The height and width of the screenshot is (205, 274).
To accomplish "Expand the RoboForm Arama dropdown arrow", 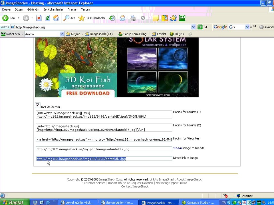I will point(62,34).
